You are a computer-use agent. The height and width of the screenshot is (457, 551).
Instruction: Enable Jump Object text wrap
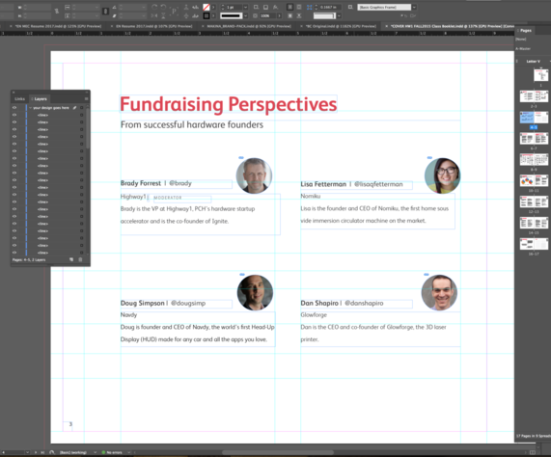click(x=299, y=15)
